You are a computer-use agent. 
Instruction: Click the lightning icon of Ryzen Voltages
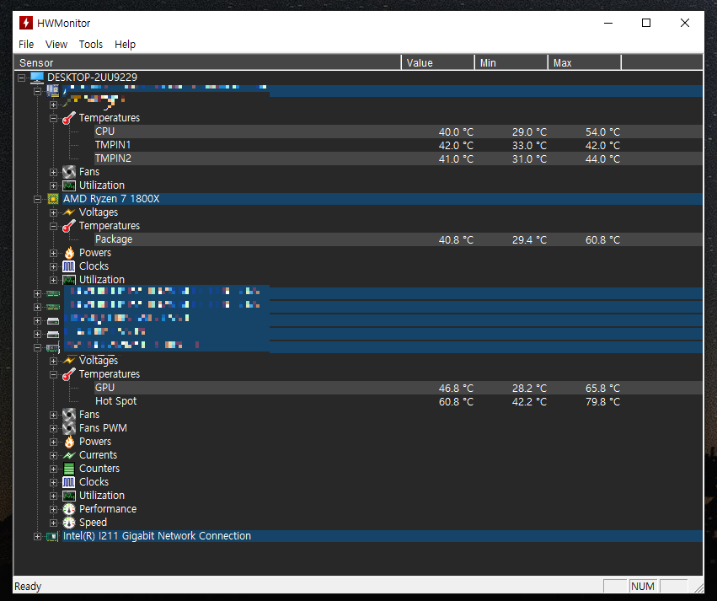(68, 212)
